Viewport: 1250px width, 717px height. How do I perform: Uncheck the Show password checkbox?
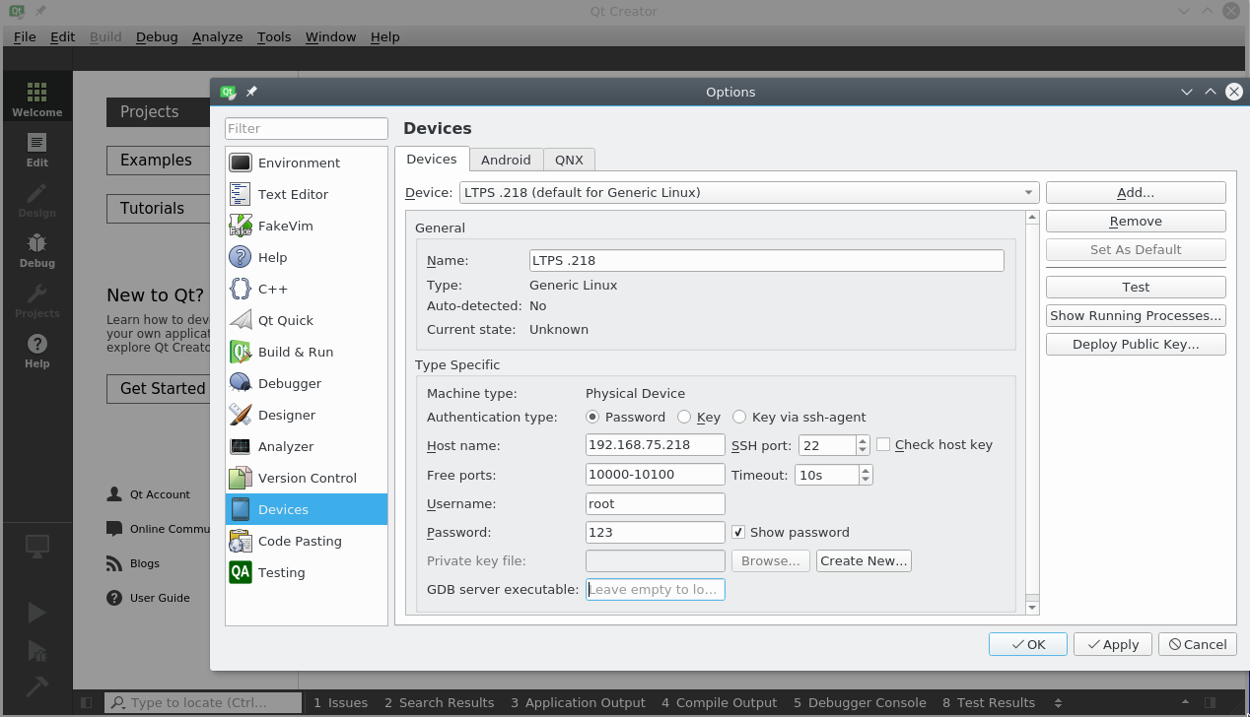point(738,532)
